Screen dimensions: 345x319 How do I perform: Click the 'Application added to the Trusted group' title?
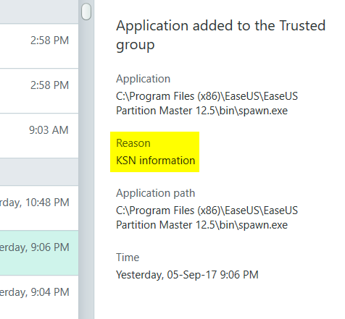coord(220,35)
